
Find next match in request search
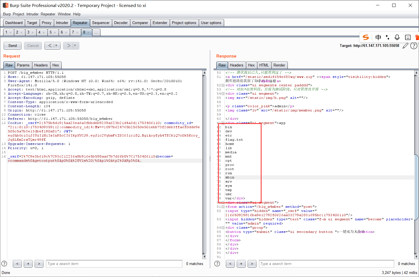point(39,264)
